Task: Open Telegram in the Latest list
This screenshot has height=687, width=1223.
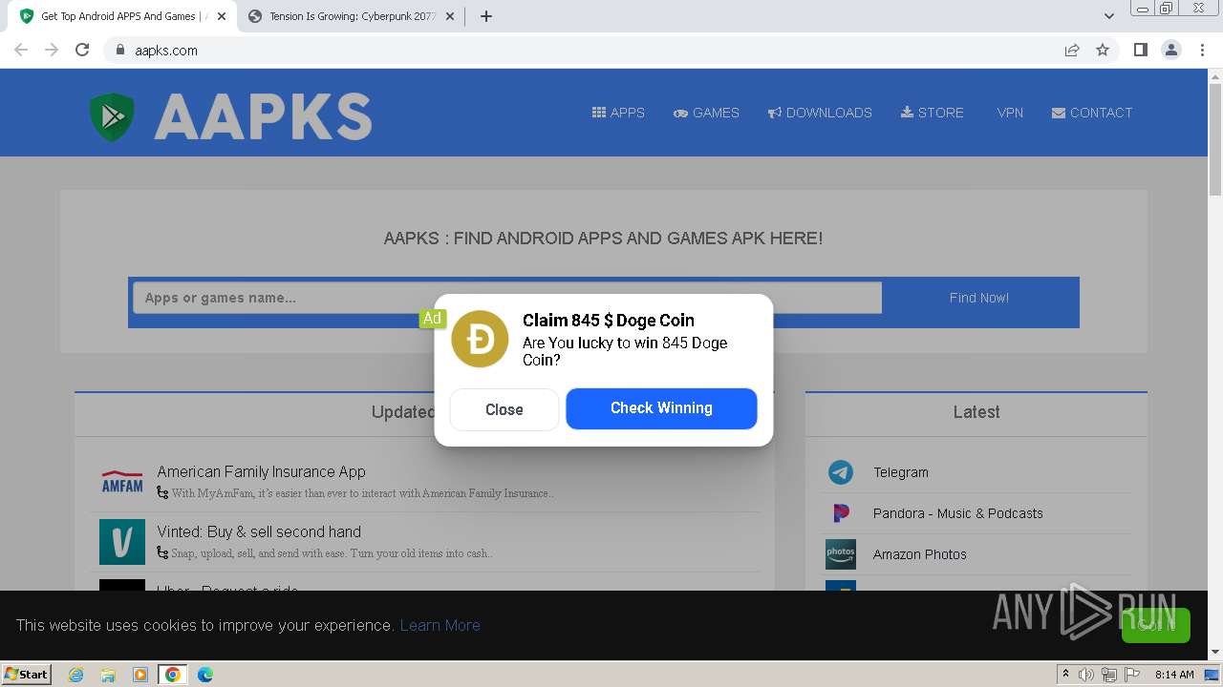Action: coord(901,472)
